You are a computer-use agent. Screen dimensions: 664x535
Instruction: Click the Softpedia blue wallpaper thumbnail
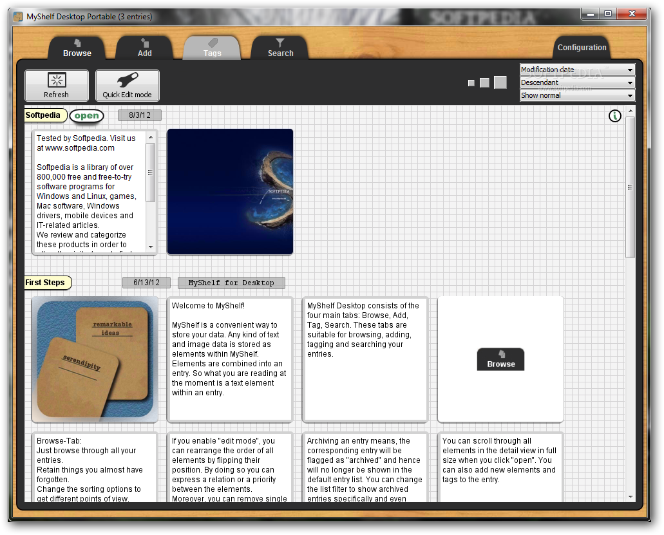230,192
